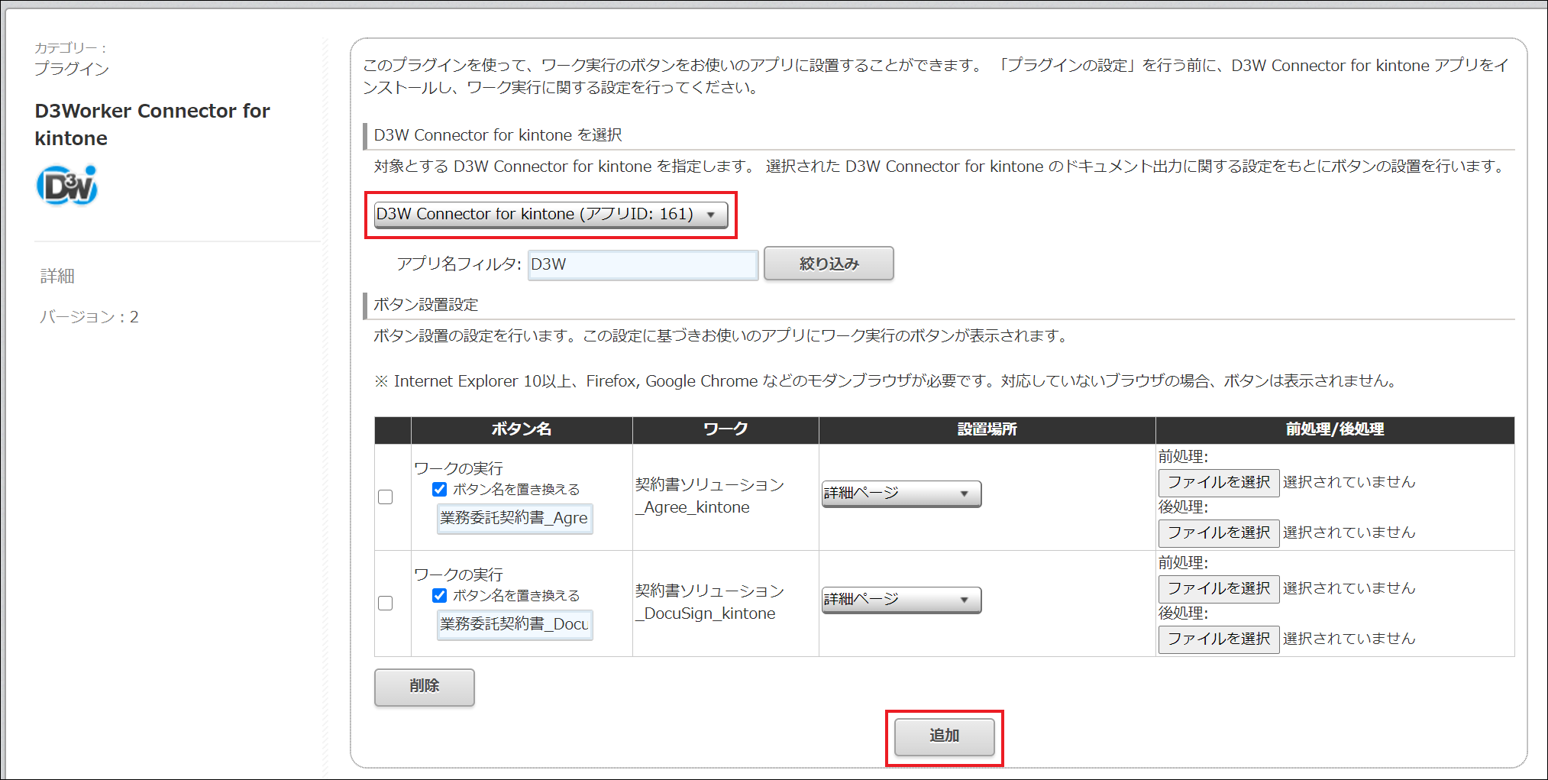This screenshot has width=1548, height=780.
Task: Click the 前処理/後処理 column header
Action: 1335,429
